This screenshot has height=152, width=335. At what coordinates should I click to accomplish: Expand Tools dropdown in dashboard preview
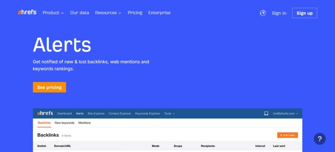pos(169,113)
